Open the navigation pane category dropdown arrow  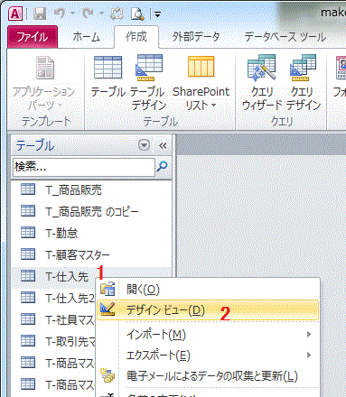tap(144, 145)
